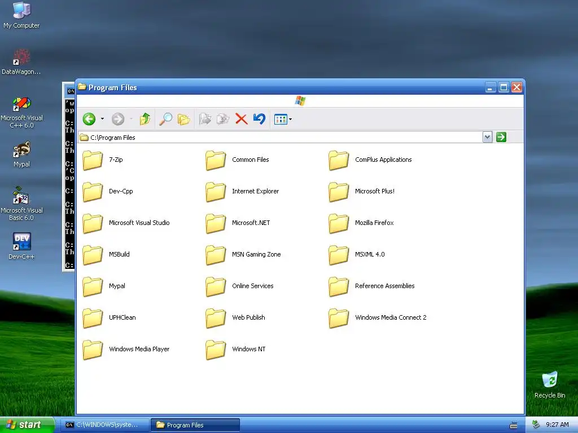578x433 pixels.
Task: Select the Online Services folder
Action: tap(239, 286)
